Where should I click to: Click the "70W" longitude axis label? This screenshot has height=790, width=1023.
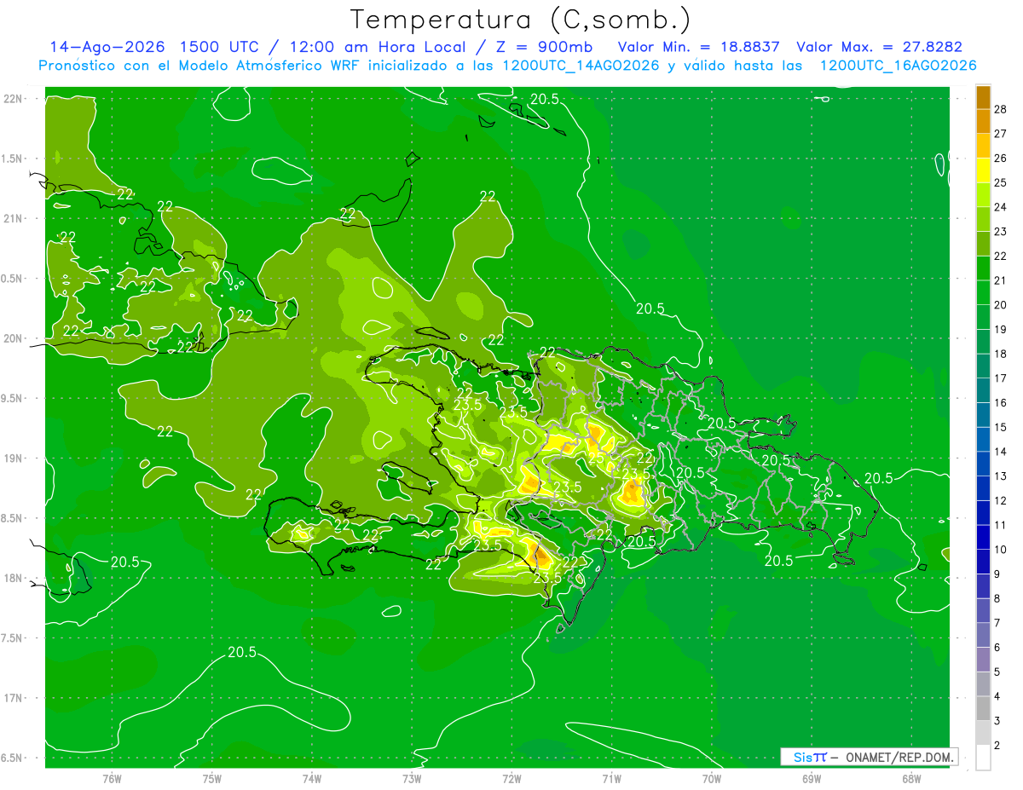(712, 778)
